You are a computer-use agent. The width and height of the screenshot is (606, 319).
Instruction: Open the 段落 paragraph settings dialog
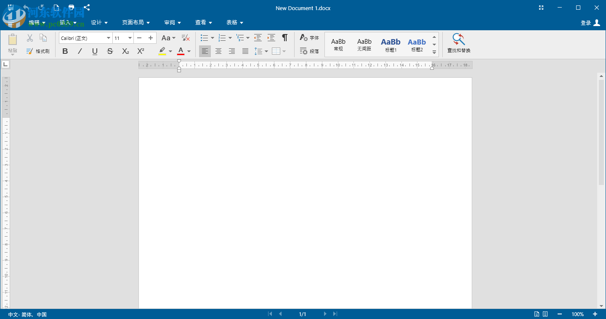coord(310,51)
